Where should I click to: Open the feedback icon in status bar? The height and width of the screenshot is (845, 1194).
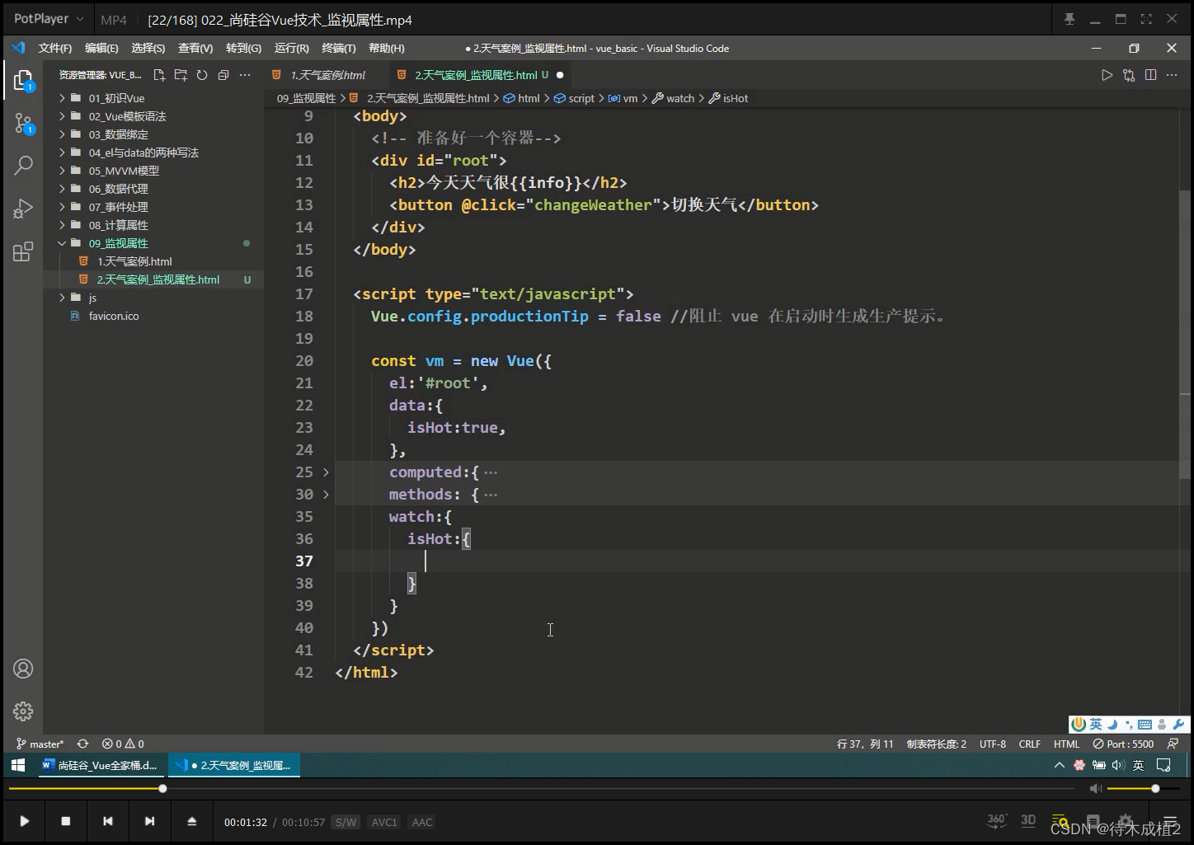click(x=1173, y=744)
